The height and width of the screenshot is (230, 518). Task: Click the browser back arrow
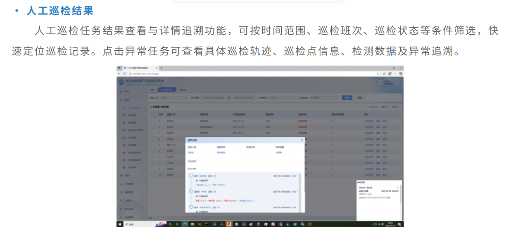(119, 73)
